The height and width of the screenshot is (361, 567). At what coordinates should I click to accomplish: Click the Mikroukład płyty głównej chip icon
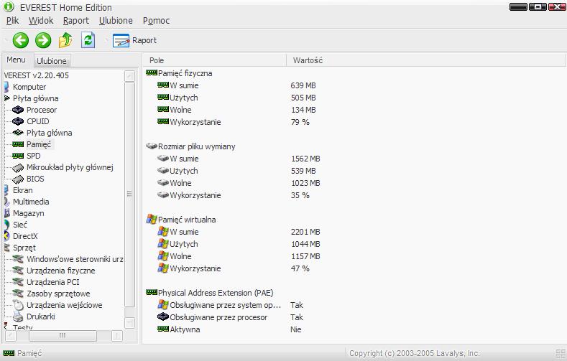(18, 167)
